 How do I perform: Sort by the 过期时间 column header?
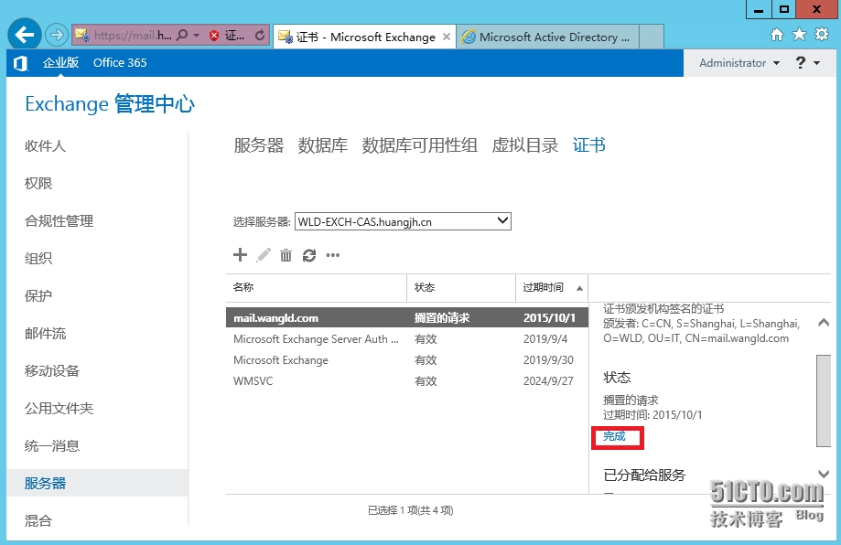[552, 288]
